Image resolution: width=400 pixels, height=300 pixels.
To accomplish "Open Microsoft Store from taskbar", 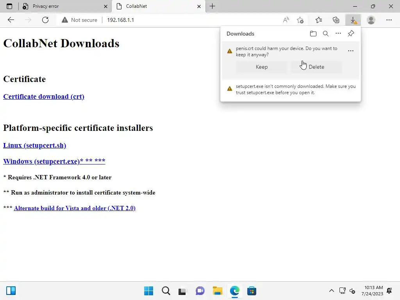I will tap(252, 291).
